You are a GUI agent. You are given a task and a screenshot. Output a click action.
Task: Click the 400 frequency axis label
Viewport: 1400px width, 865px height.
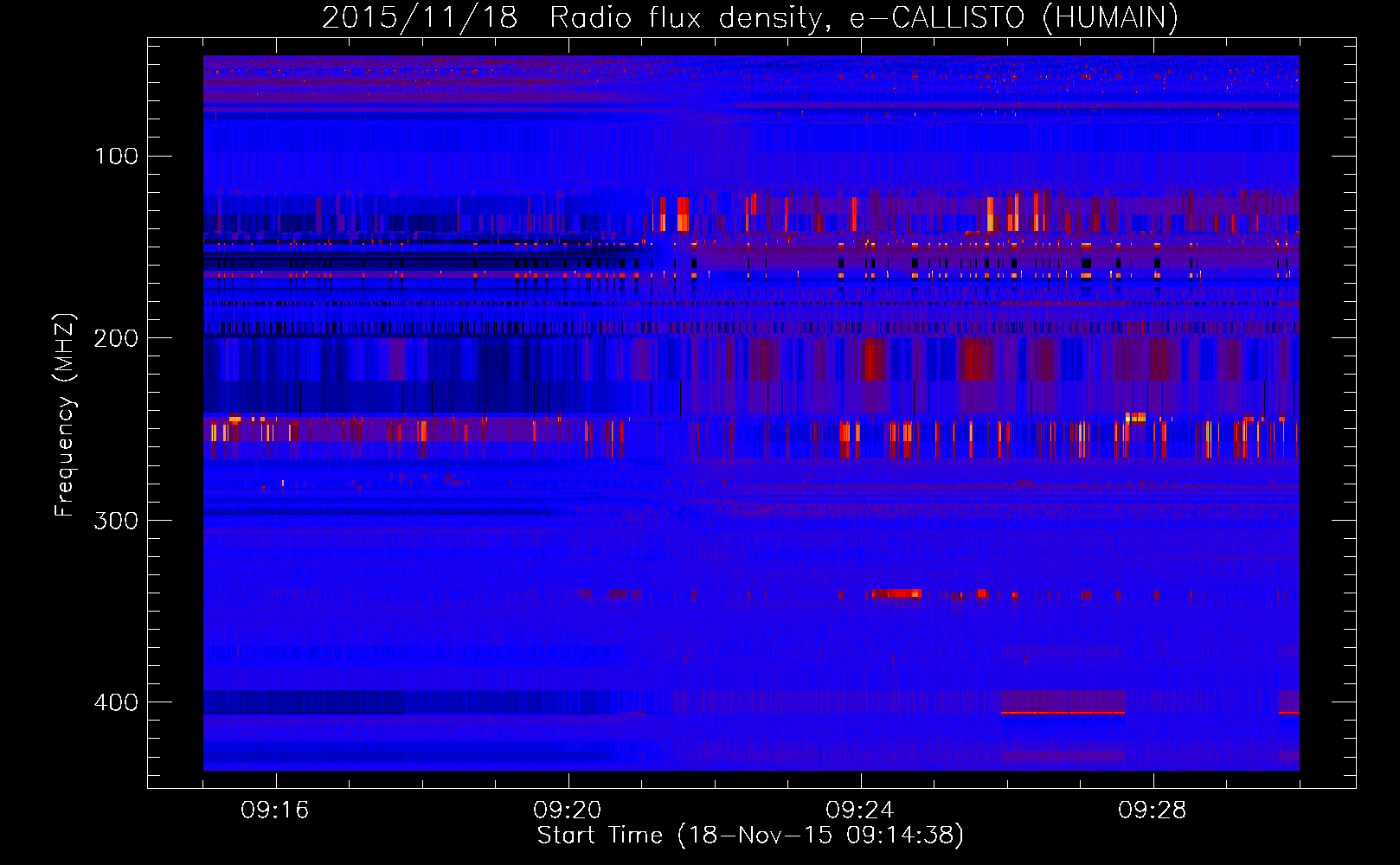116,702
